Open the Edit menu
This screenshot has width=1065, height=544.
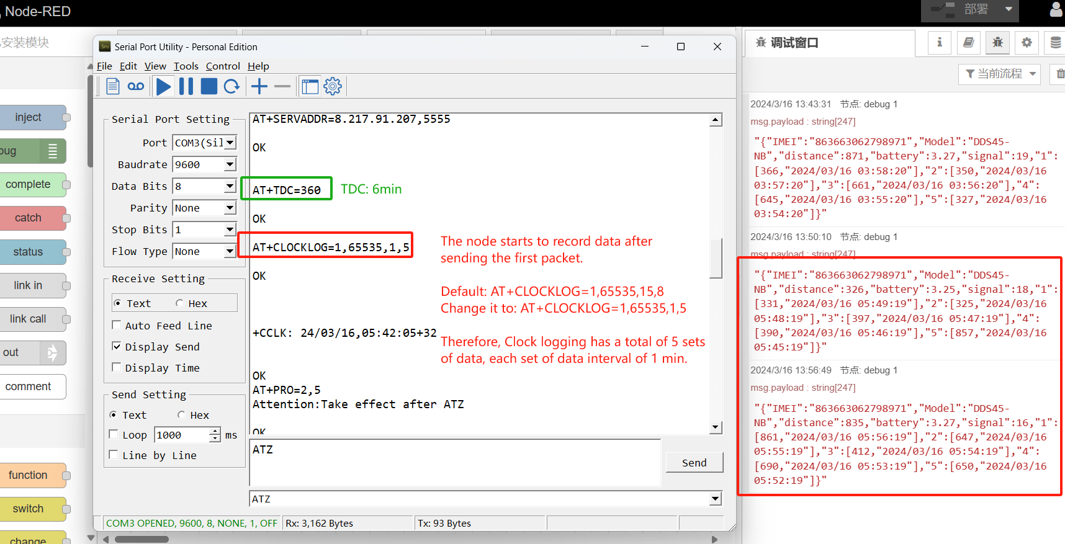tap(128, 66)
